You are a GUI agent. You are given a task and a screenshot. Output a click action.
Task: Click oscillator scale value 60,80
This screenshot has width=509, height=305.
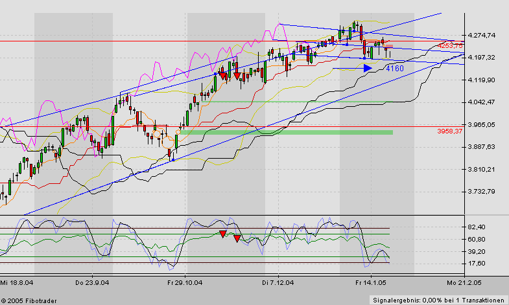point(477,239)
